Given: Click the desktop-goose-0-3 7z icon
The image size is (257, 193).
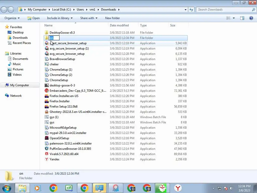Looking at the screenshot, I should 46,85.
